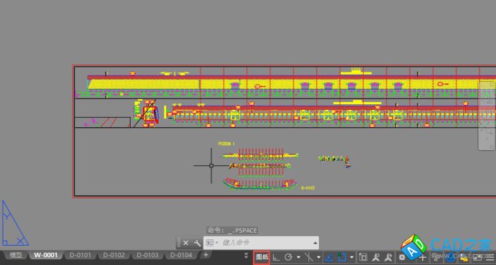This screenshot has width=496, height=265.
Task: Open workspace switching gear icon
Action: coord(402,257)
